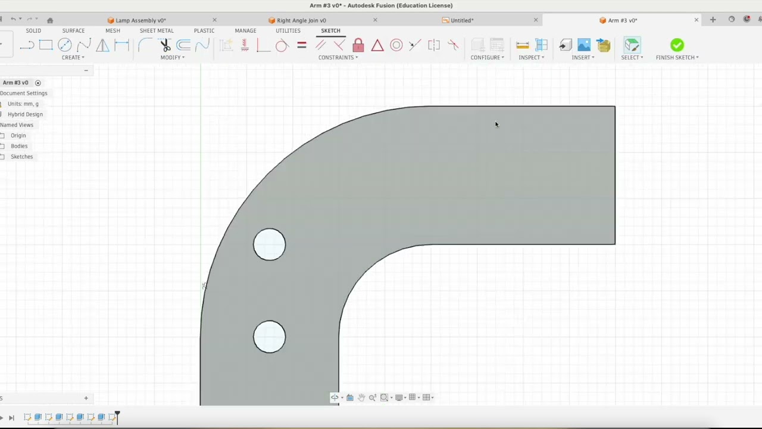762x429 pixels.
Task: Apply the Fix/Unfix lock constraint
Action: [x=358, y=45]
